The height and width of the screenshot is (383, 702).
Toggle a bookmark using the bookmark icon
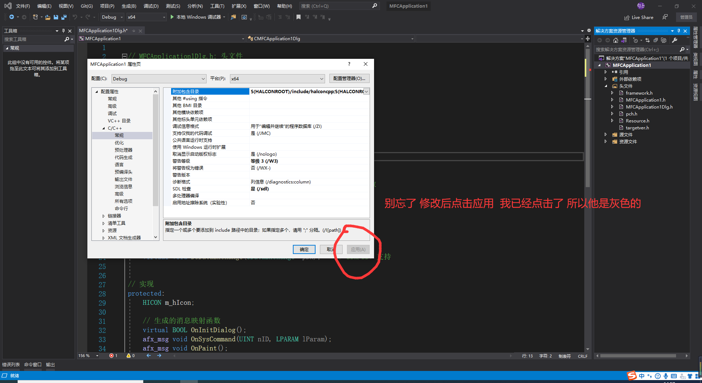coord(298,17)
